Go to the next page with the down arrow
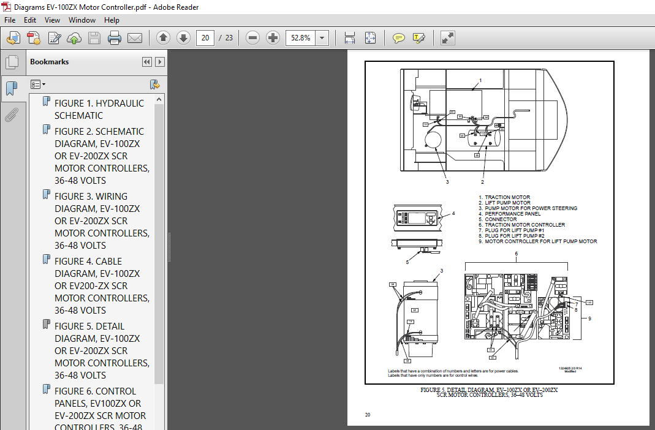 click(x=183, y=38)
